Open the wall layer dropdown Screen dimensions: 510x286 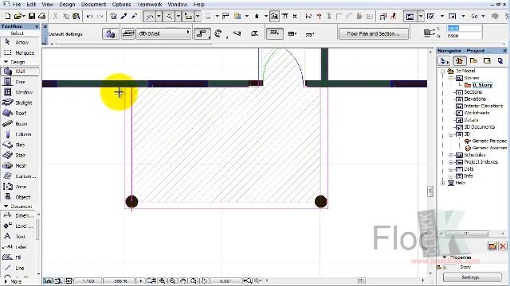pyautogui.click(x=163, y=33)
